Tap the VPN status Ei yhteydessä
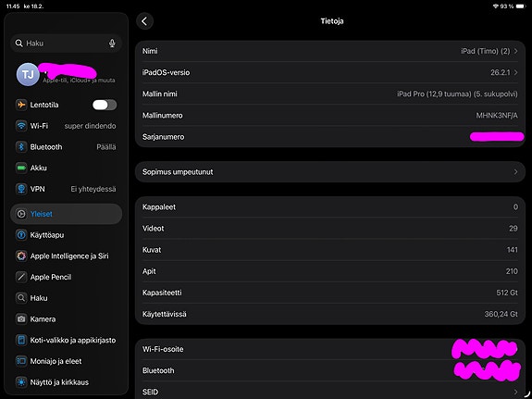Screen dimensions: 532x399 tap(93, 189)
